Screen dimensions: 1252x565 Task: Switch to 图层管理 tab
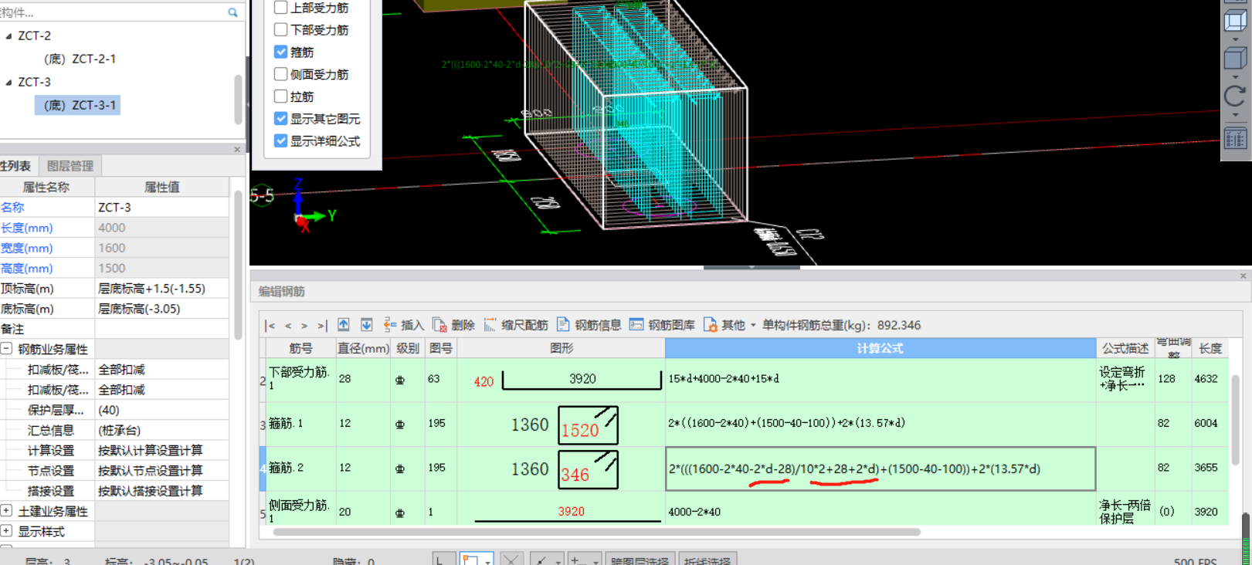tap(70, 166)
